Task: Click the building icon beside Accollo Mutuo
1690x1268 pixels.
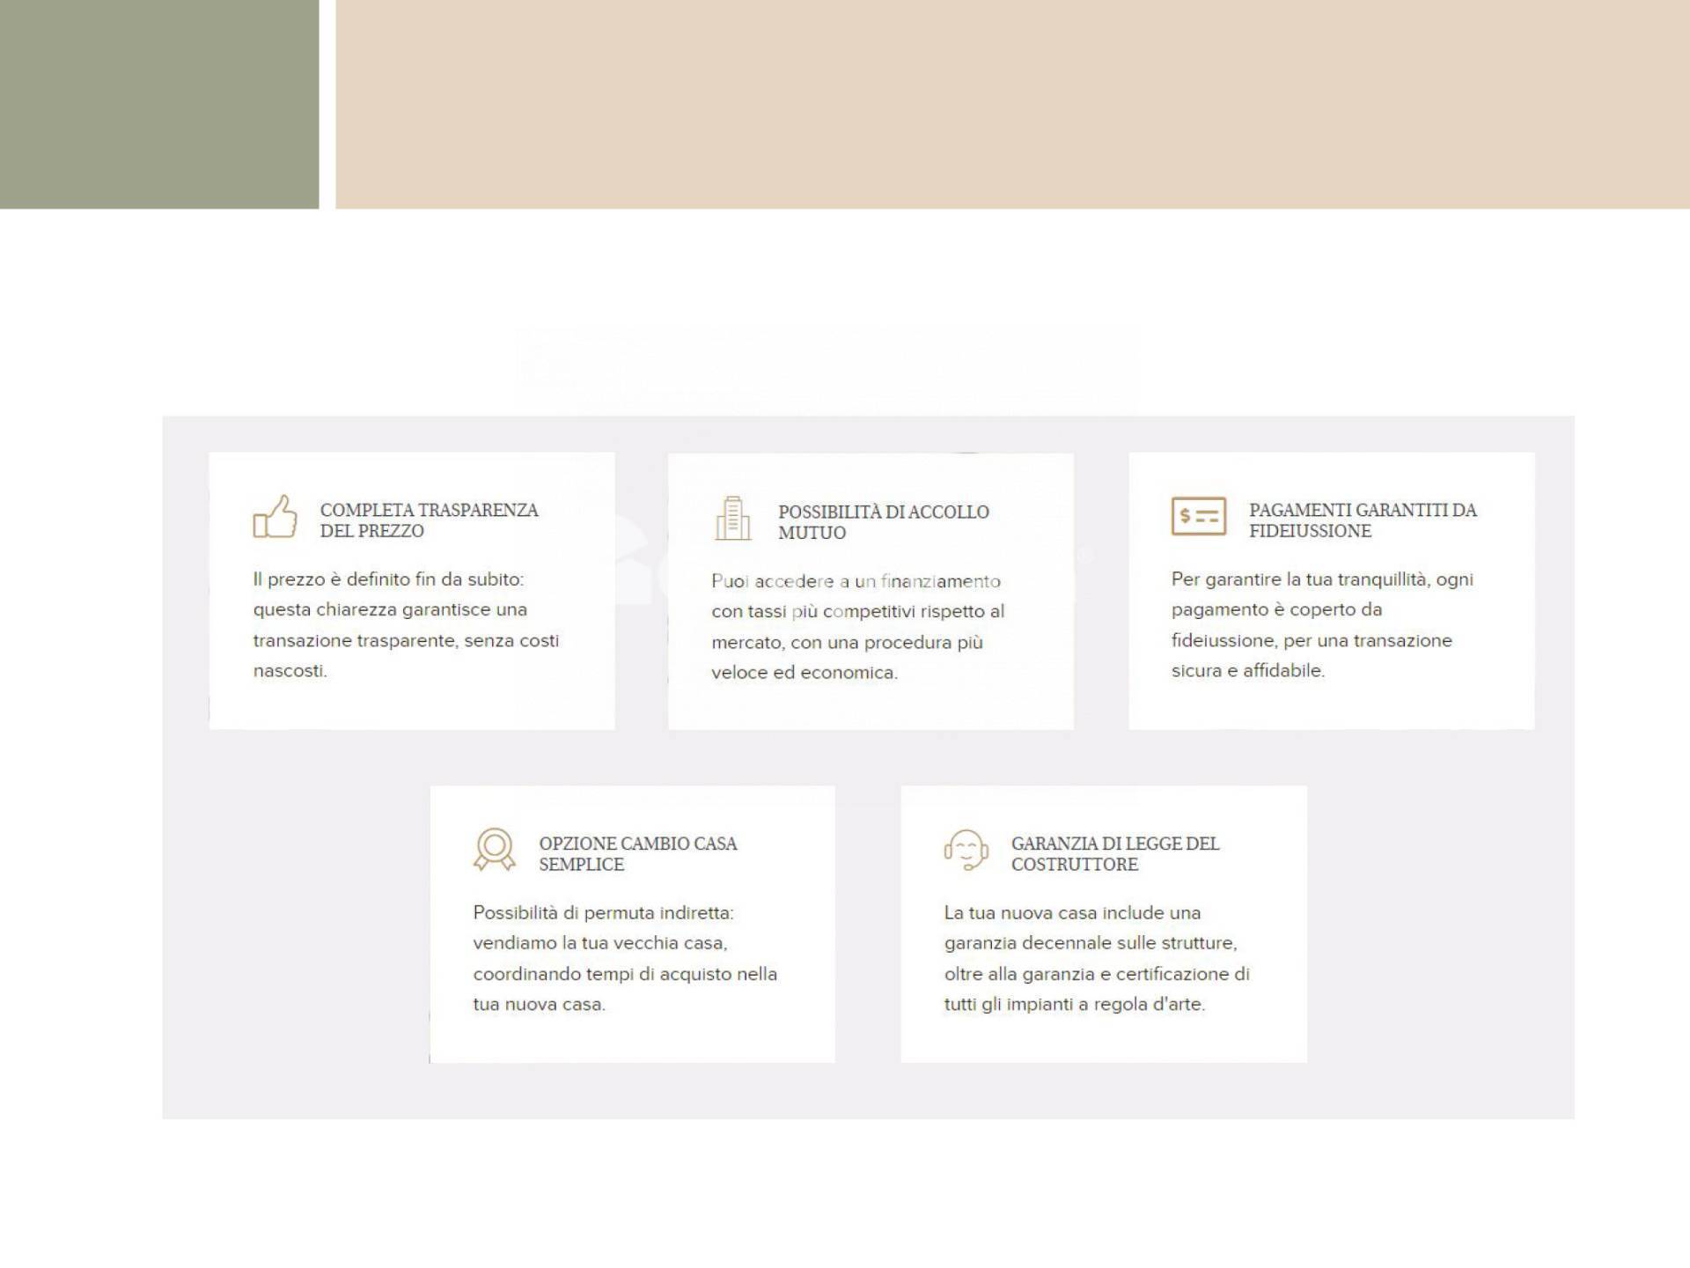Action: point(732,519)
